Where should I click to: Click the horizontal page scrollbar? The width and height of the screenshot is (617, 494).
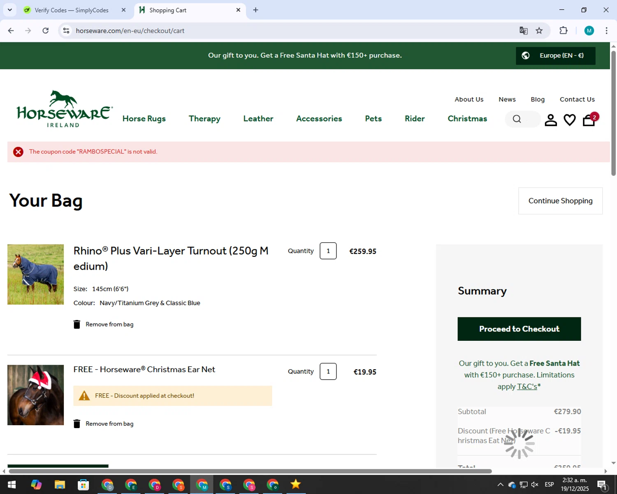(x=250, y=471)
